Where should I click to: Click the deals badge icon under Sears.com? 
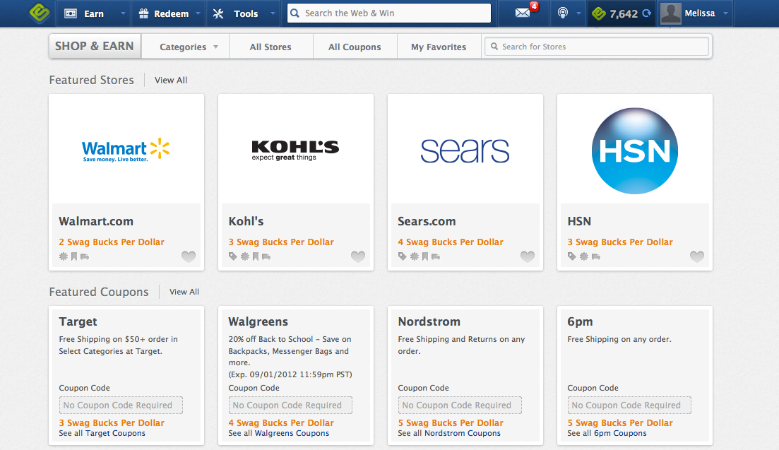pyautogui.click(x=415, y=256)
